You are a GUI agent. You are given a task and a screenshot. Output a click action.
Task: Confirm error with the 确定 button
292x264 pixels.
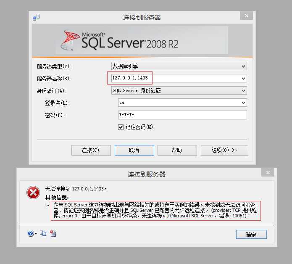click(x=251, y=235)
